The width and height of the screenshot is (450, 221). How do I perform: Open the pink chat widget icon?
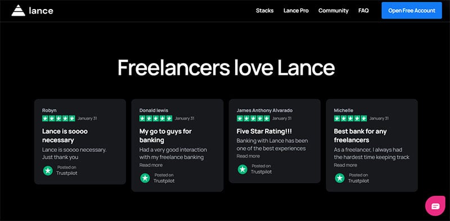click(x=435, y=206)
